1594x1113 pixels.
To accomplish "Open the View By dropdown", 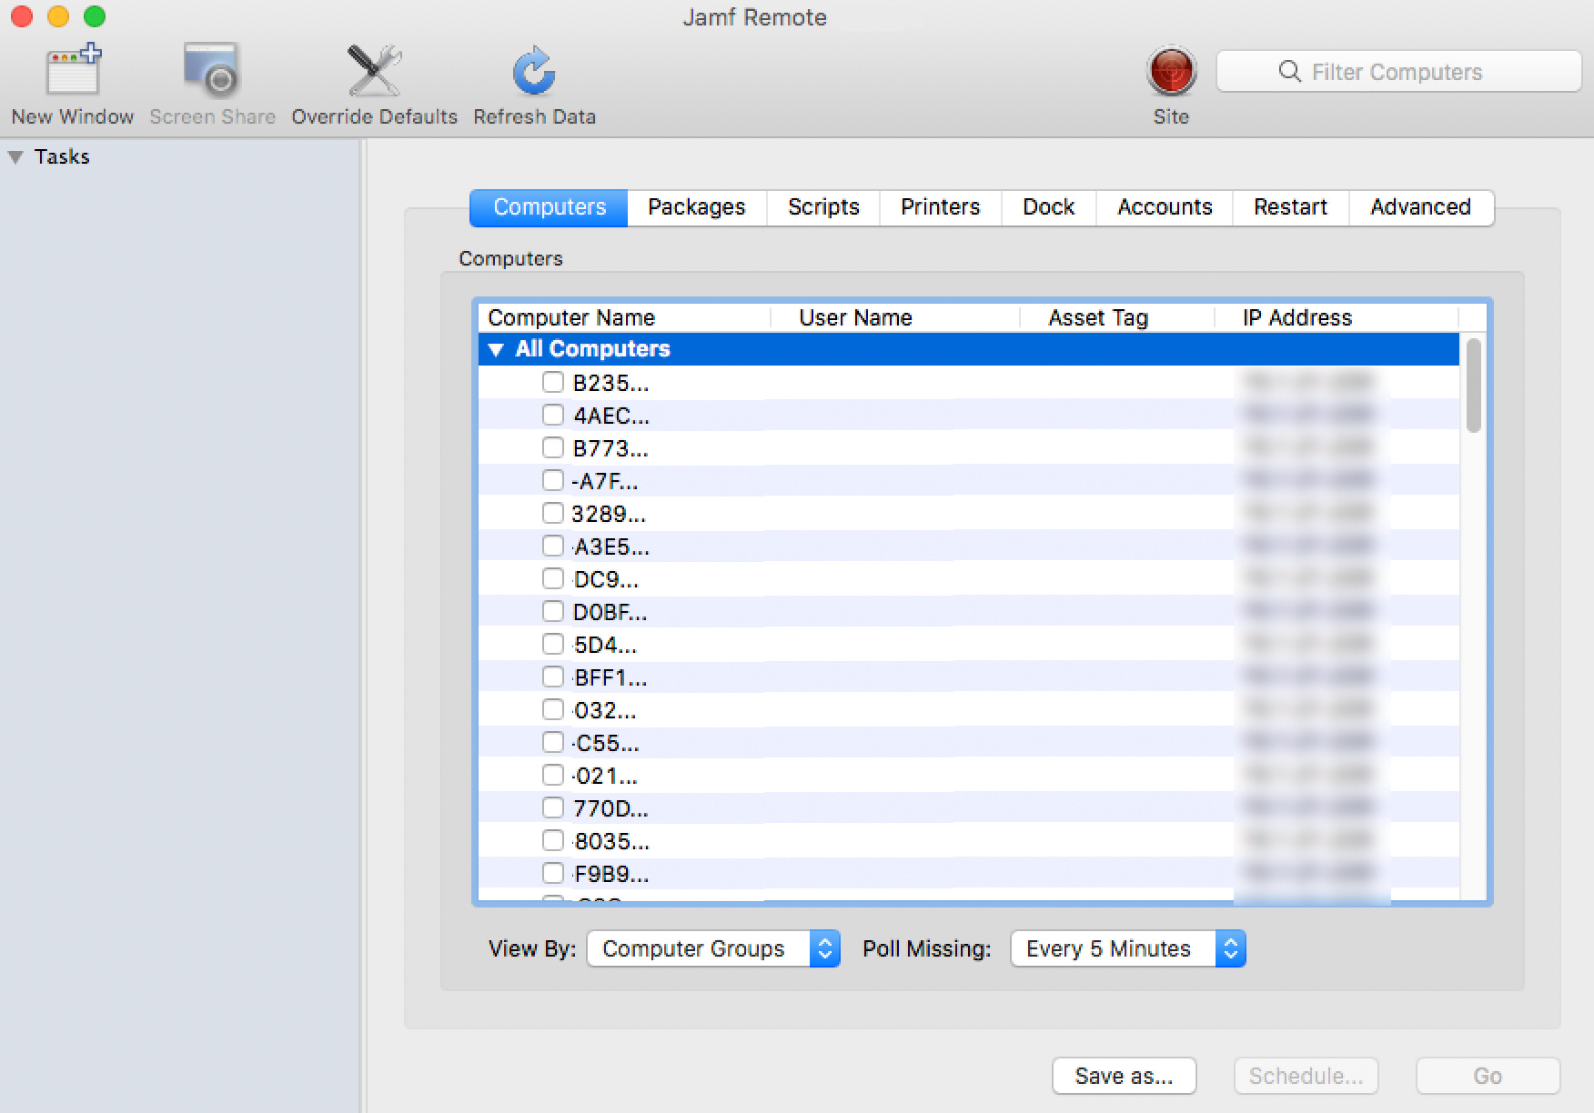I will point(713,948).
